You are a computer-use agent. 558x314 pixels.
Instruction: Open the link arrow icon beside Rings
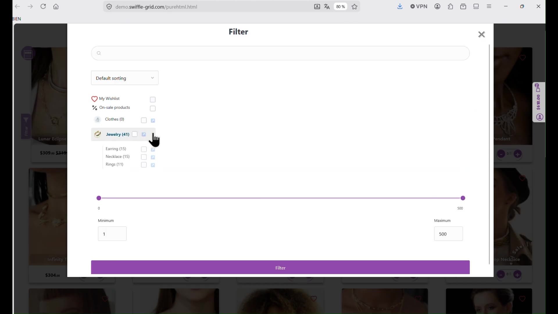(153, 165)
